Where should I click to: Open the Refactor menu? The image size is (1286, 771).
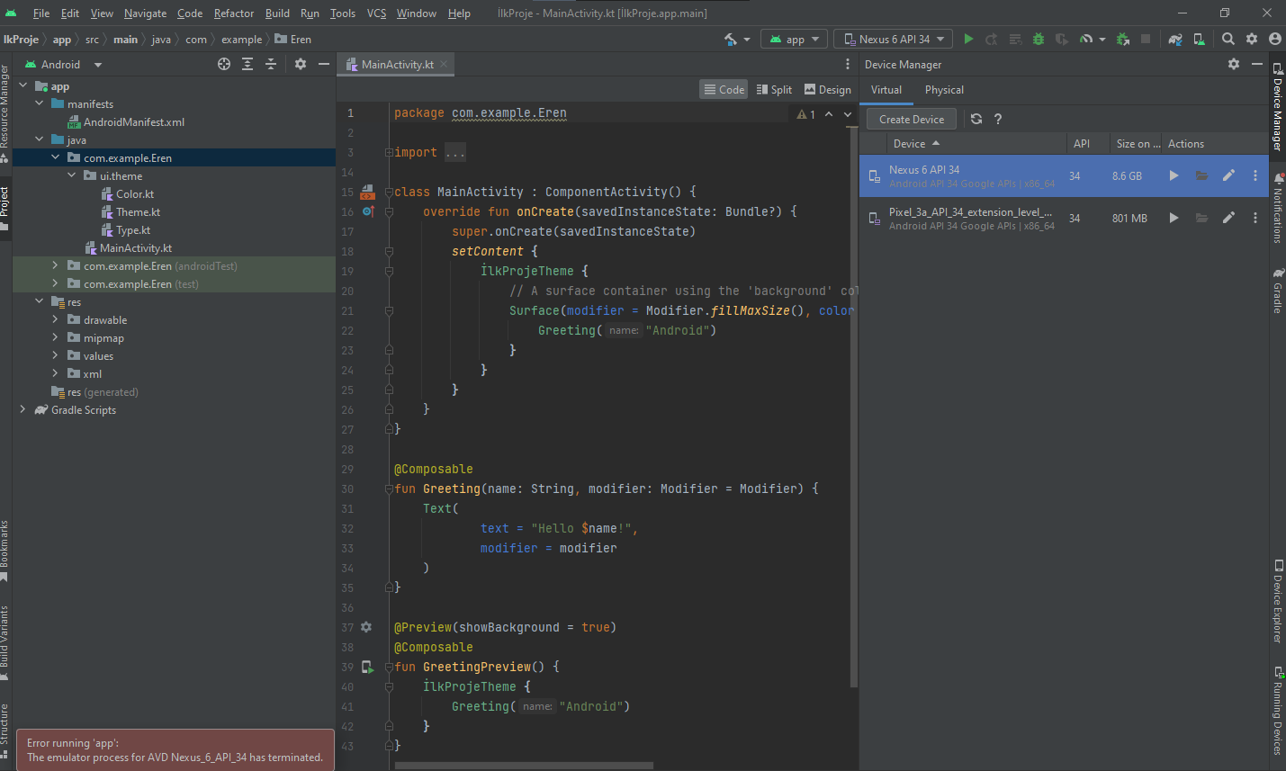[234, 13]
